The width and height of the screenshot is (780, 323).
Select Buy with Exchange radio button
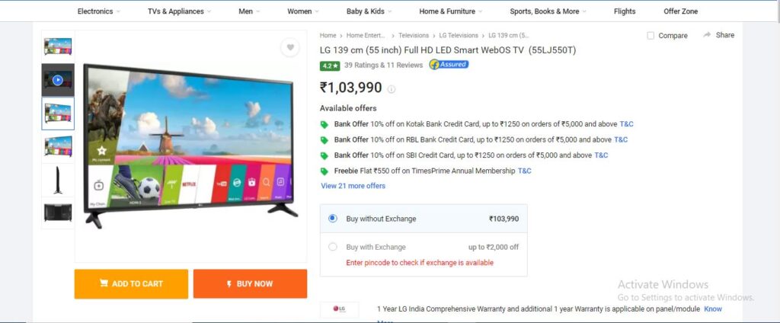(x=333, y=247)
